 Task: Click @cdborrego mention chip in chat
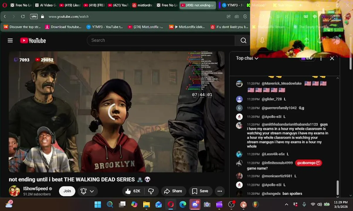(309, 163)
